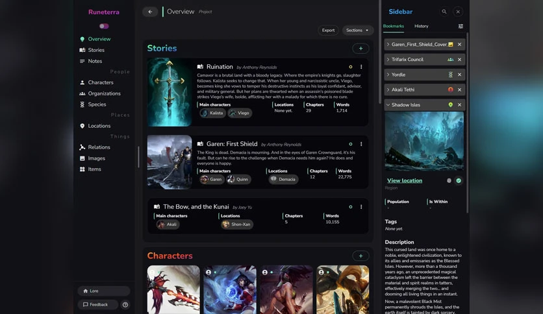The image size is (543, 314).
Task: Click the grey status dot beside View location
Action: tap(449, 180)
